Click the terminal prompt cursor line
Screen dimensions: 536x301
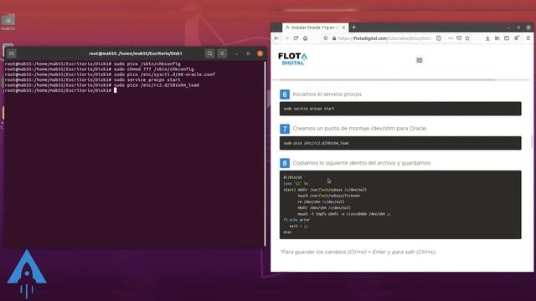pos(60,90)
